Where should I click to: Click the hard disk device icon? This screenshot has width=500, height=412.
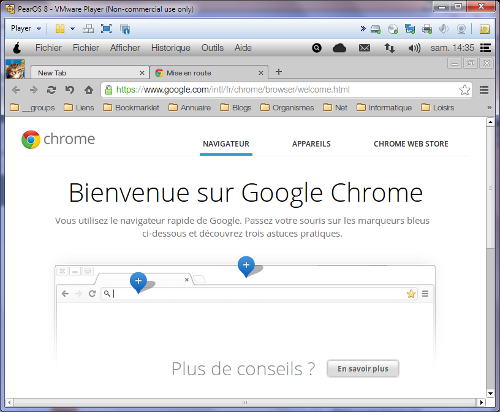pyautogui.click(x=376, y=29)
